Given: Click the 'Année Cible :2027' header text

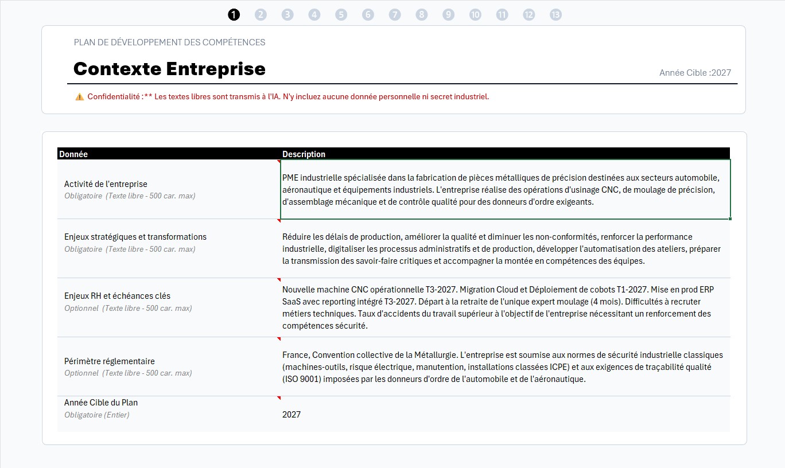Looking at the screenshot, I should (695, 73).
